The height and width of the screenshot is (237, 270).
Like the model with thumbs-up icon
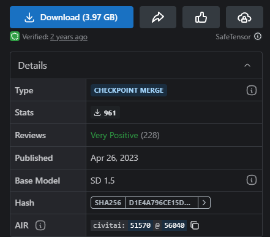pyautogui.click(x=201, y=17)
